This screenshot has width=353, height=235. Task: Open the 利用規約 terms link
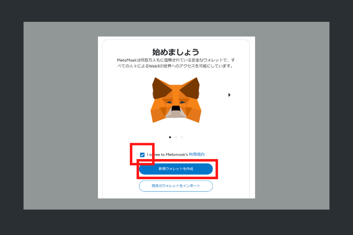pyautogui.click(x=197, y=154)
